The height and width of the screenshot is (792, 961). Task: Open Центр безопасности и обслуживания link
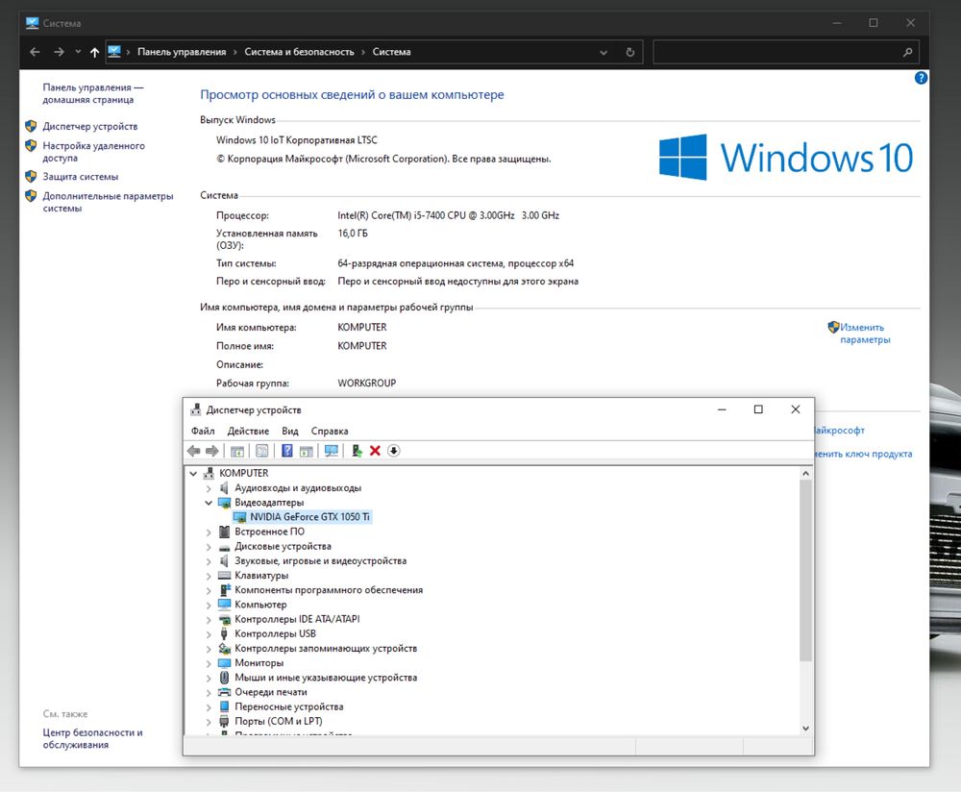click(92, 739)
